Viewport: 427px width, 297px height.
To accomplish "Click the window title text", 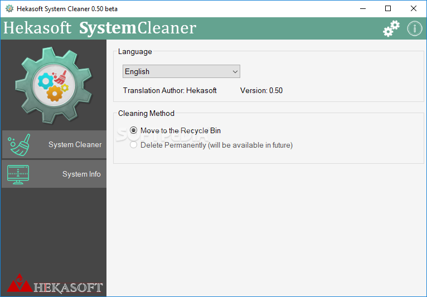I will (67, 9).
